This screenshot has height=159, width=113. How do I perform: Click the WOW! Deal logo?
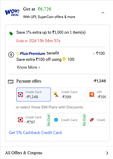(x=12, y=13)
